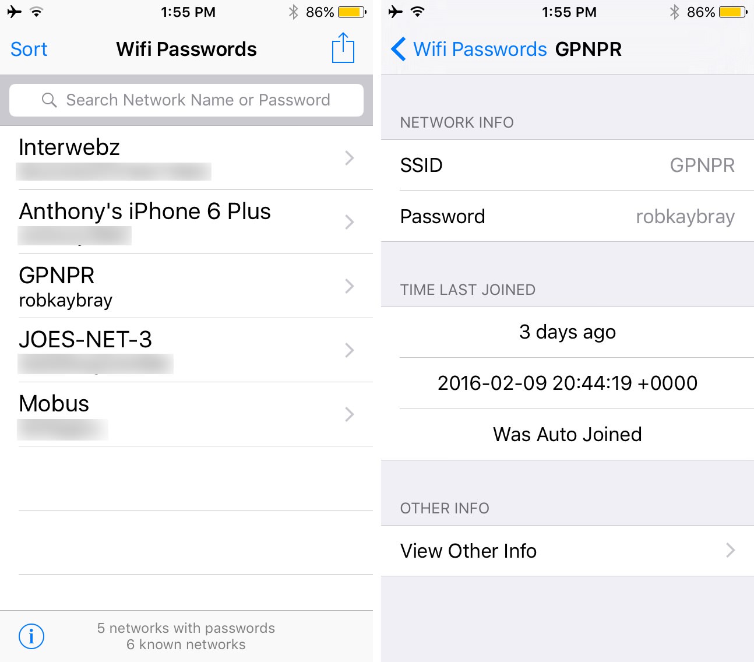
Task: Tap the SSID row showing GPNPR
Action: point(568,165)
